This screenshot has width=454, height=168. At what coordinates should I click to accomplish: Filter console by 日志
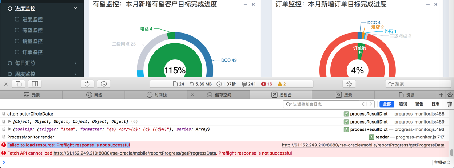(435, 104)
